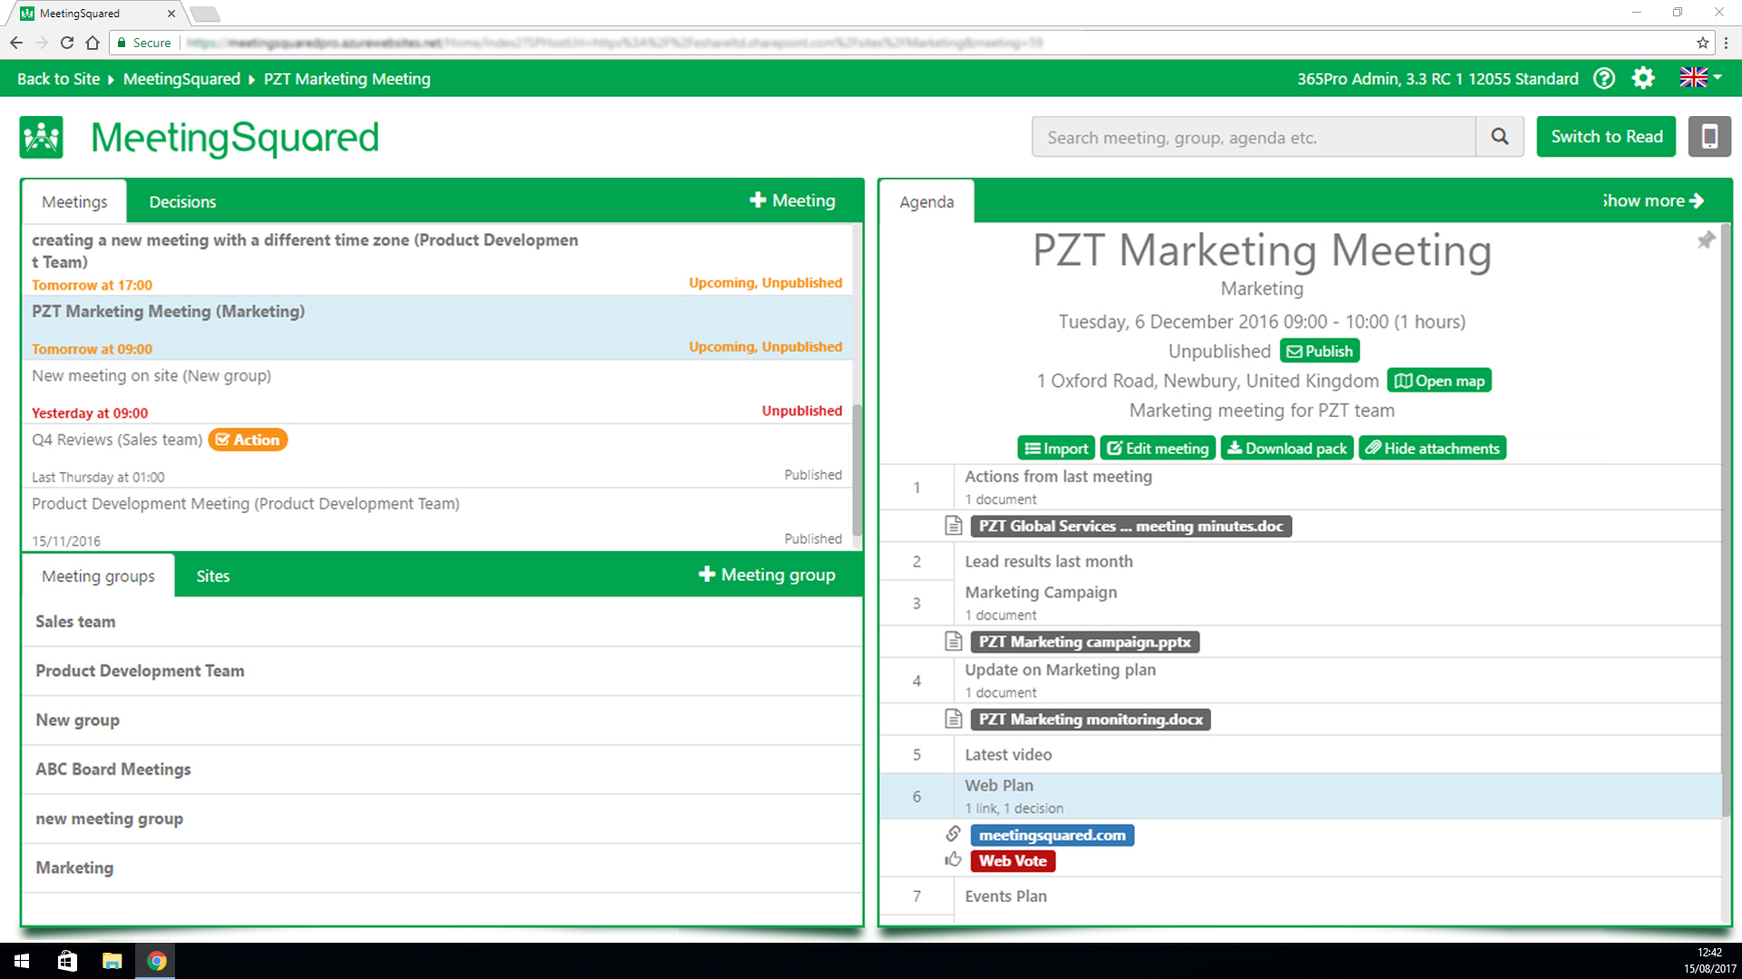Switch to the Sites tab
Image resolution: width=1742 pixels, height=979 pixels.
pyautogui.click(x=212, y=577)
